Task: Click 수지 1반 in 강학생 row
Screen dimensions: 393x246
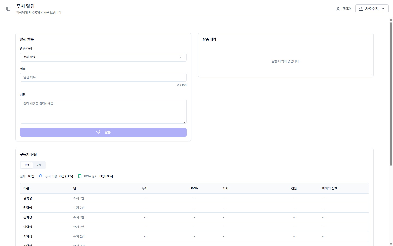Action: tap(79, 198)
